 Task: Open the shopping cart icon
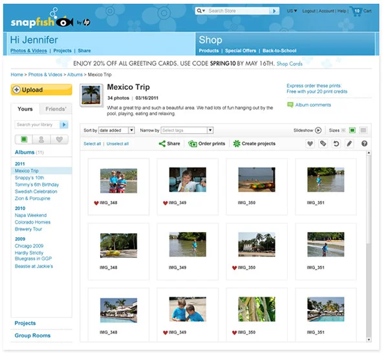(x=356, y=12)
